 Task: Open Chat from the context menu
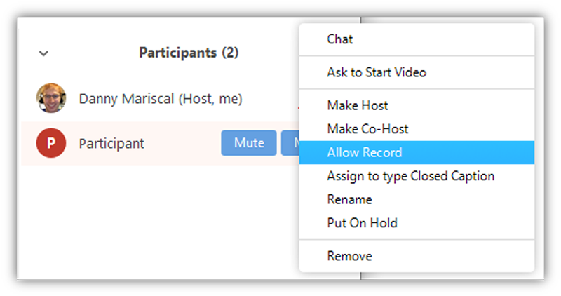[340, 39]
